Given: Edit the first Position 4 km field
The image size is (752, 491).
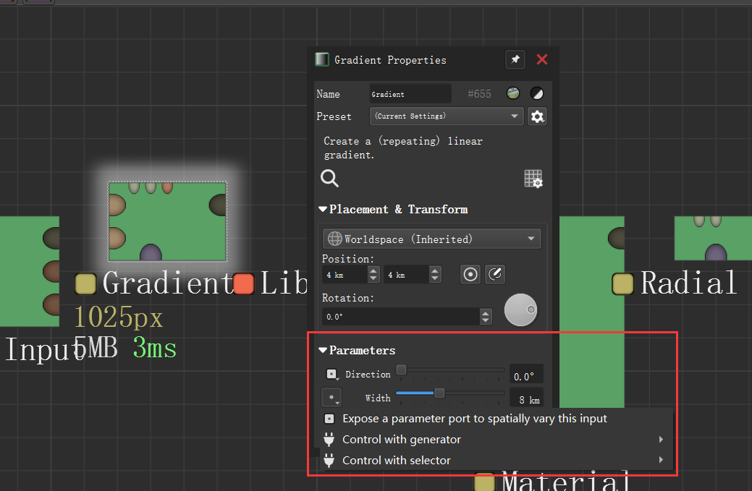Looking at the screenshot, I should click(x=346, y=275).
